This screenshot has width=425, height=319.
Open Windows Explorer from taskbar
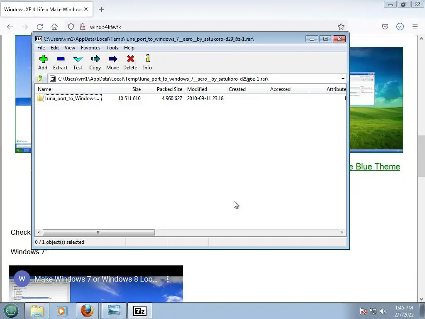[x=37, y=311]
